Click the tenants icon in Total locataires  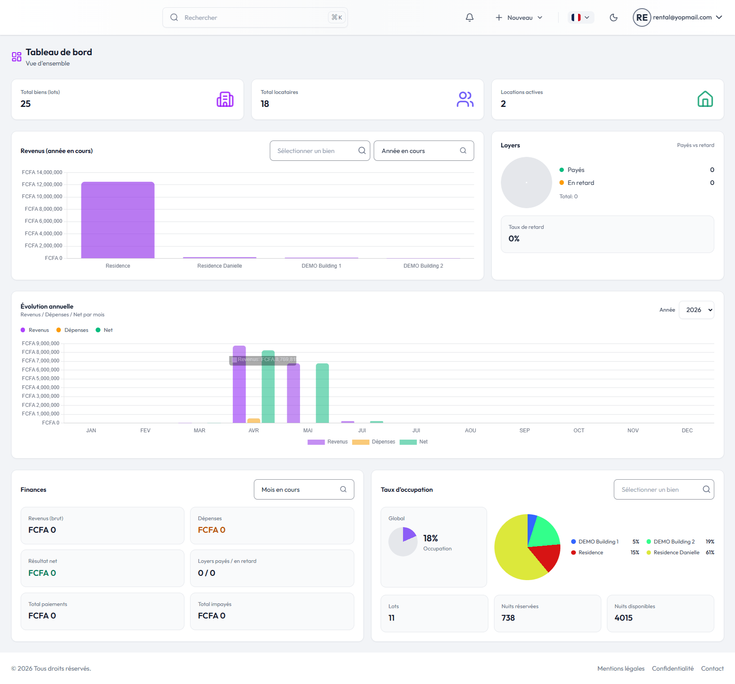point(465,100)
